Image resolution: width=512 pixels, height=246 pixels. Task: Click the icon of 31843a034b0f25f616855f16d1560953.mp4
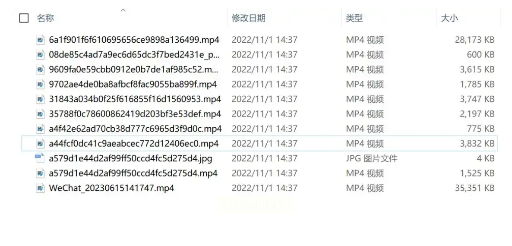click(x=40, y=99)
